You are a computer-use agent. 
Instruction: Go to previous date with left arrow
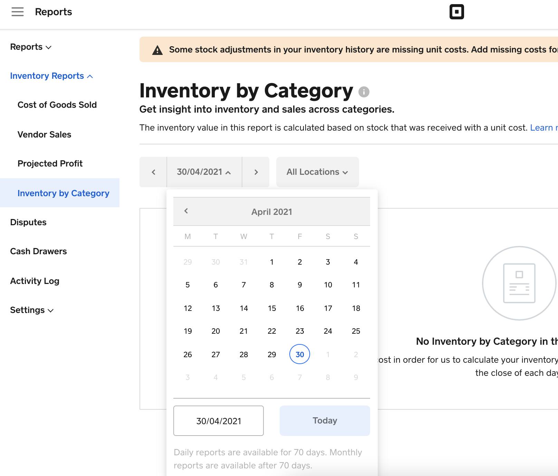point(153,172)
